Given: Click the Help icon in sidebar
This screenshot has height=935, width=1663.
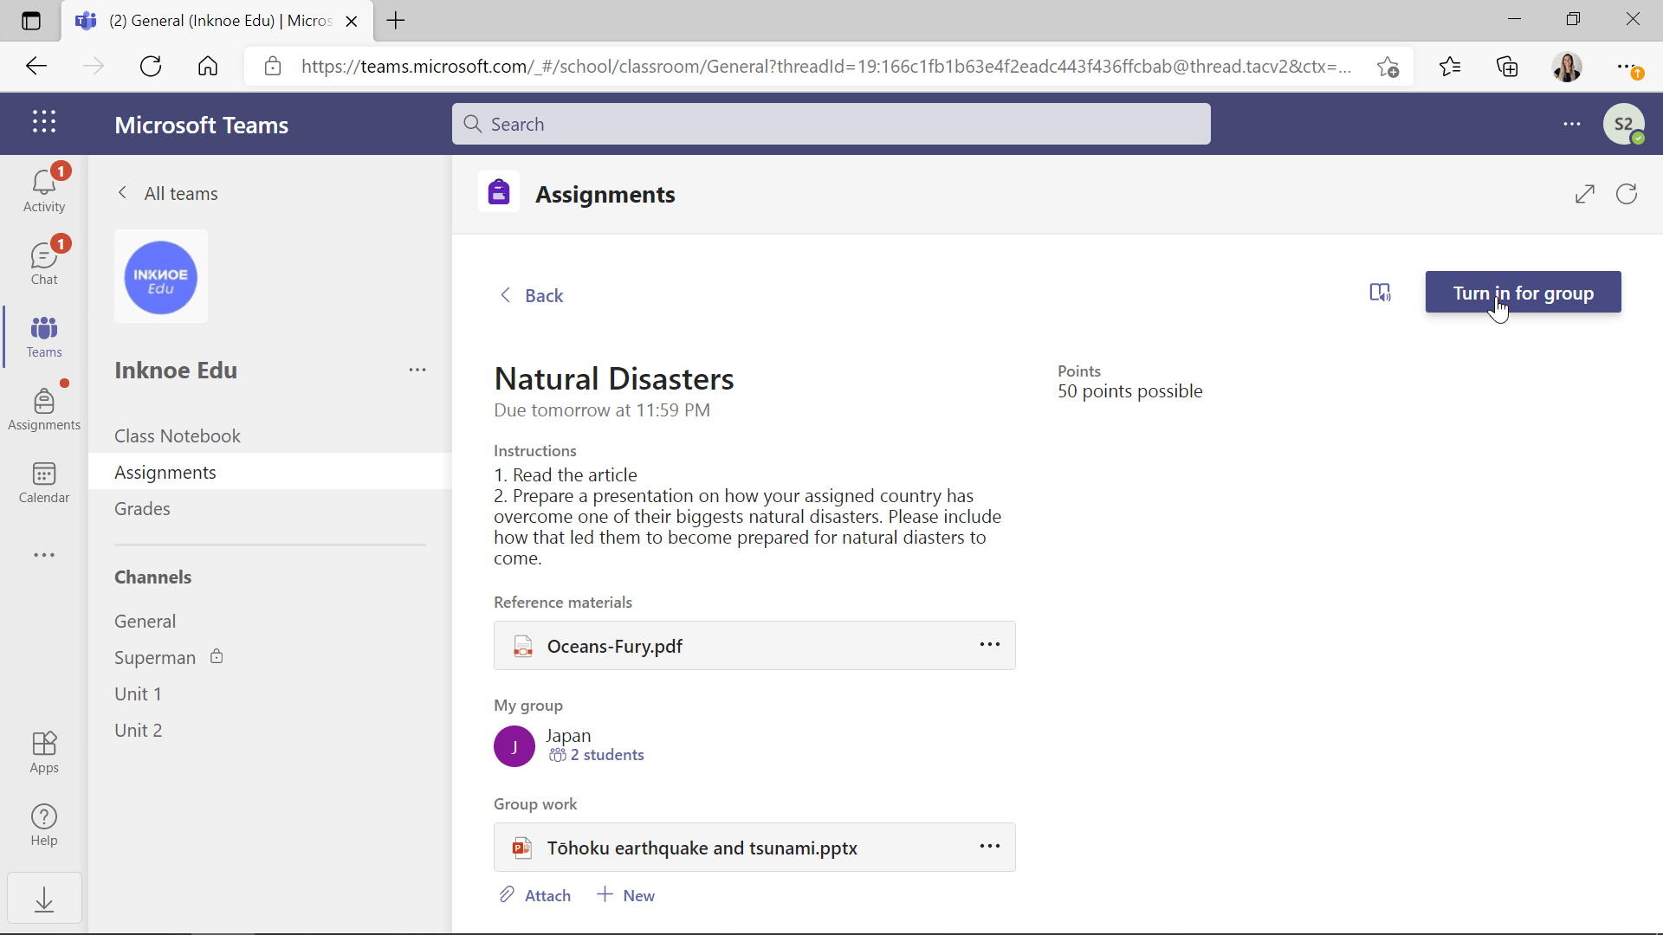Looking at the screenshot, I should tap(43, 817).
